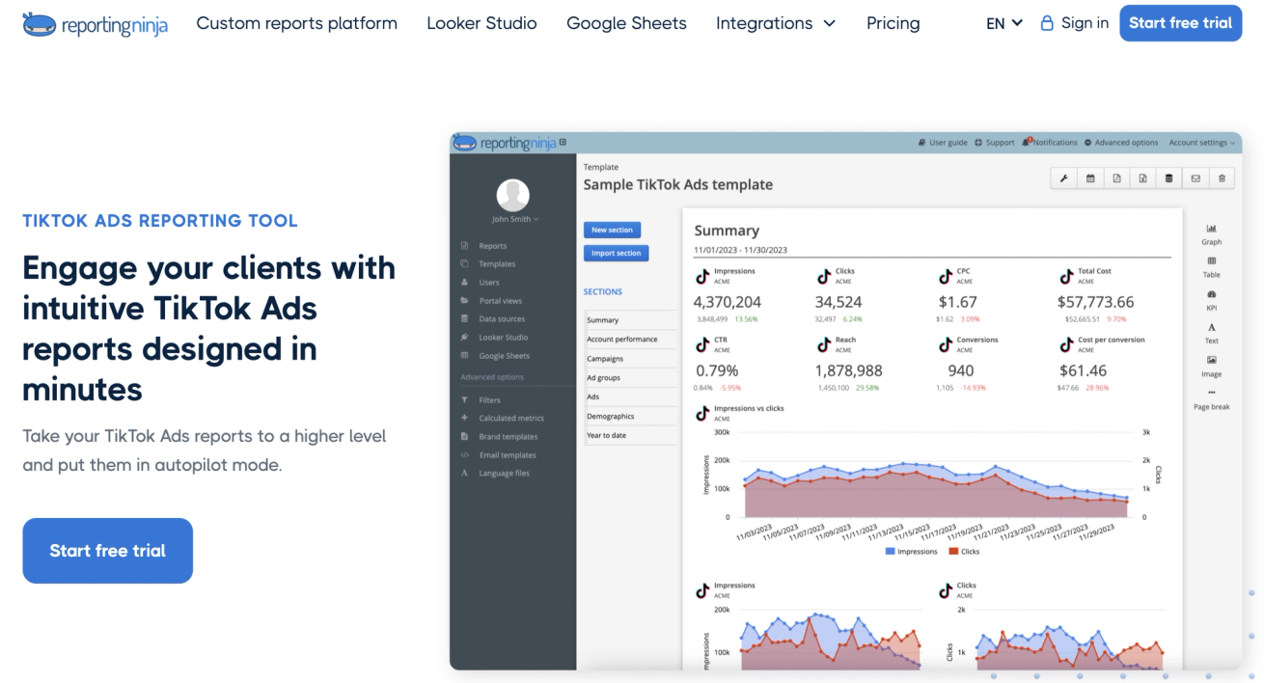1264x683 pixels.
Task: Click the blue New section button
Action: pos(612,230)
